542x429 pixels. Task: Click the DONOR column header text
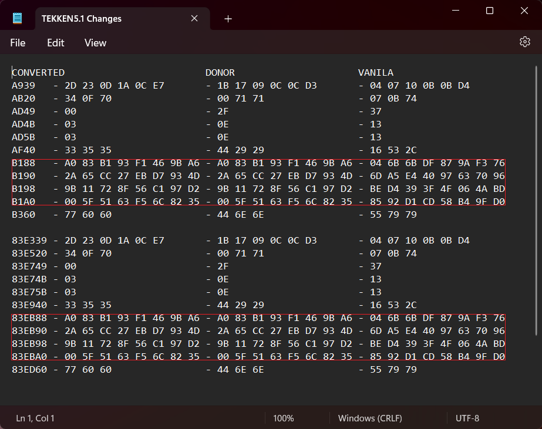220,73
